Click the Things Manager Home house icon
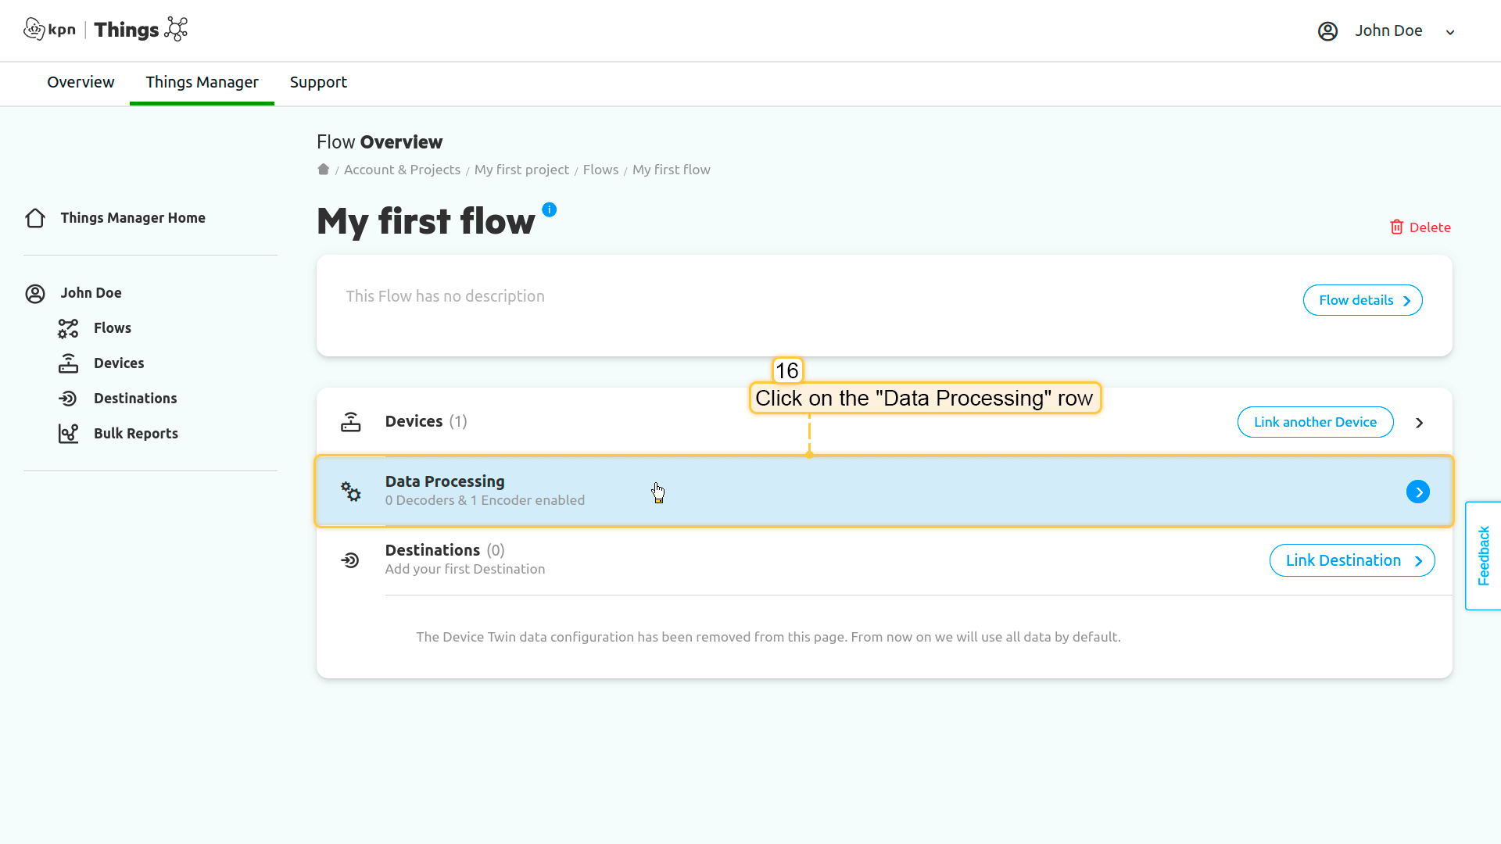The image size is (1501, 844). (35, 218)
